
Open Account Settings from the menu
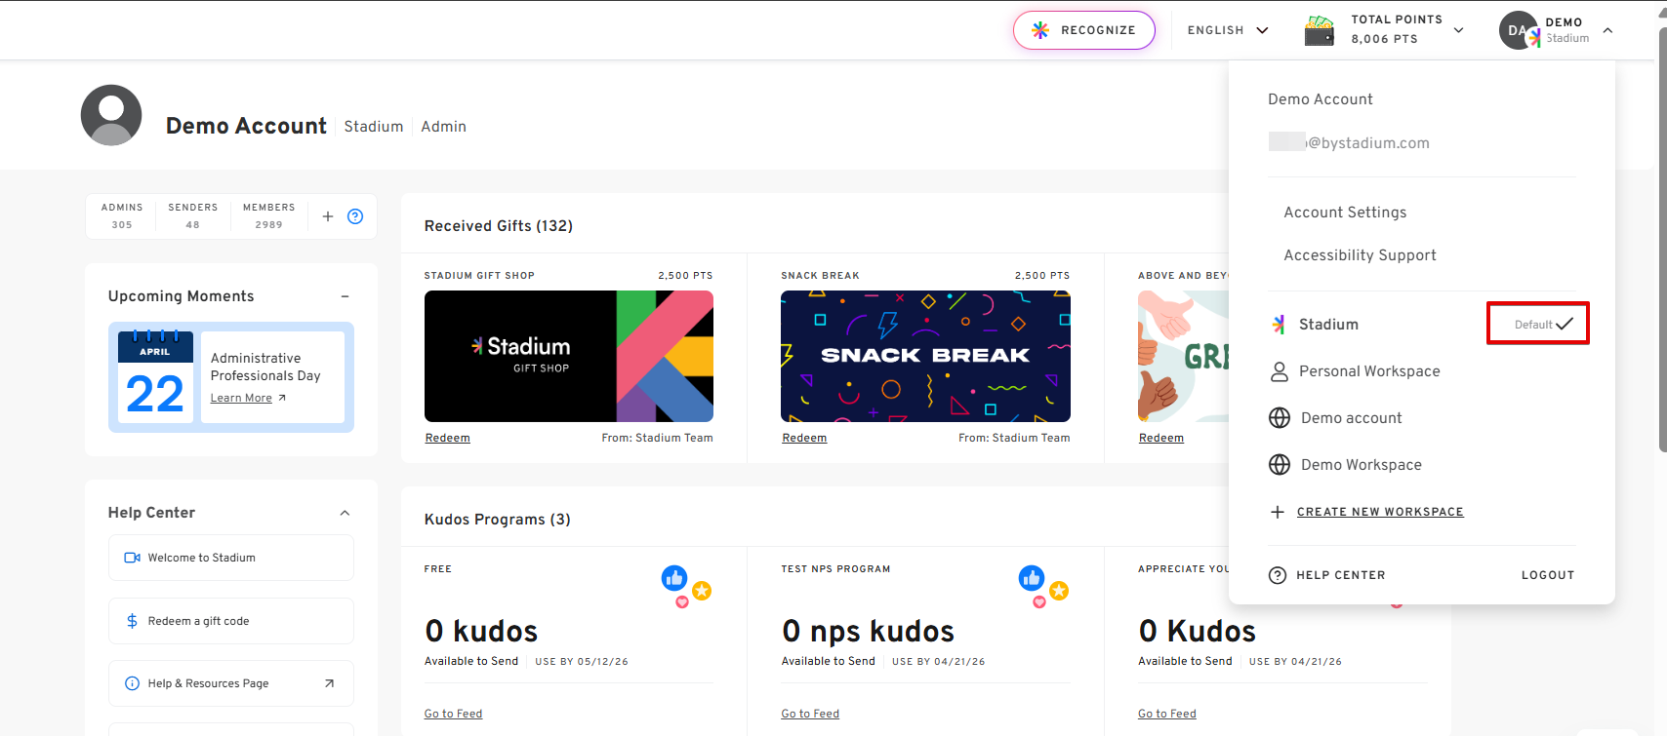coord(1345,213)
